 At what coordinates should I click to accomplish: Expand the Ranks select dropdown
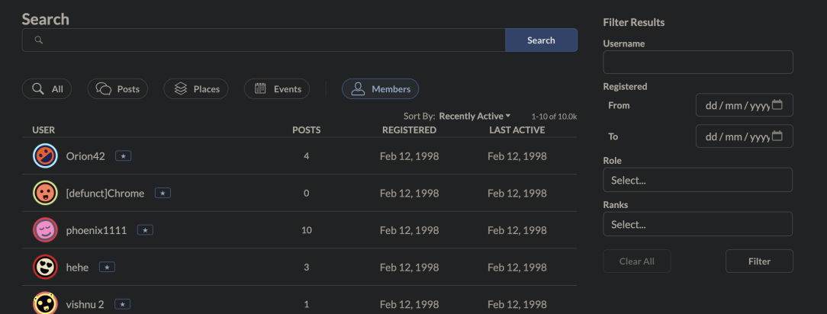tap(697, 224)
